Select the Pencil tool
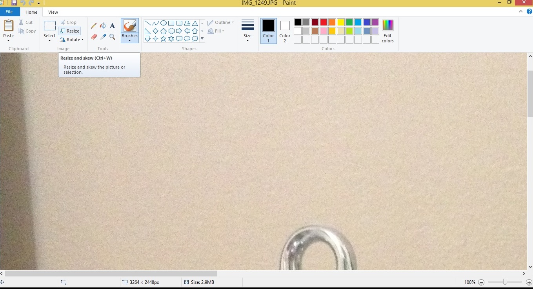Image resolution: width=533 pixels, height=289 pixels. [x=94, y=26]
